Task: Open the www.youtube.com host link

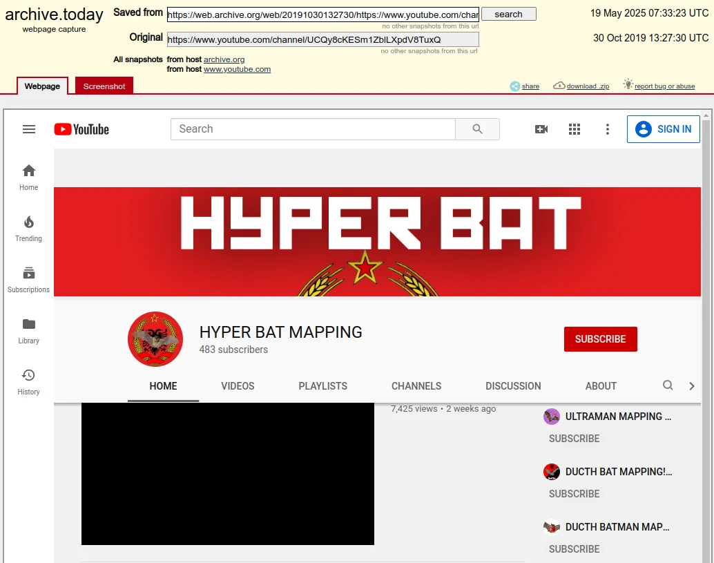Action: tap(237, 69)
